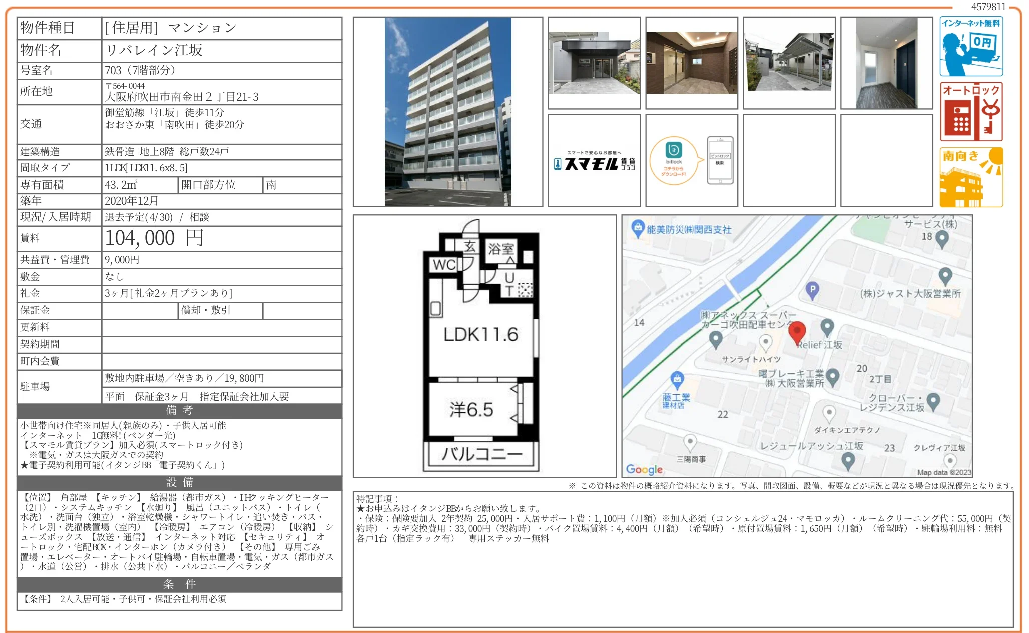Click the 藤工業 建材店 map marker
Image resolution: width=1029 pixels, height=633 pixels.
(677, 379)
